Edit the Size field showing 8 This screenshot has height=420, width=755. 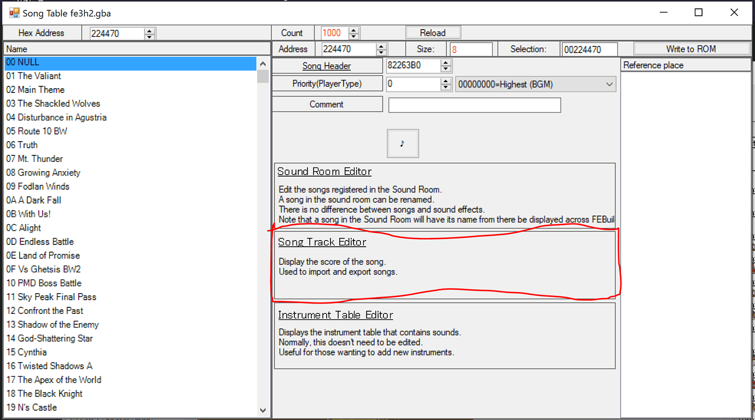471,49
